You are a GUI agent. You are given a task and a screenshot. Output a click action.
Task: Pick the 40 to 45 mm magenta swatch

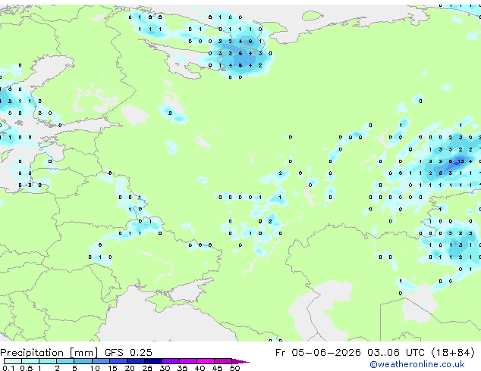pyautogui.click(x=206, y=361)
